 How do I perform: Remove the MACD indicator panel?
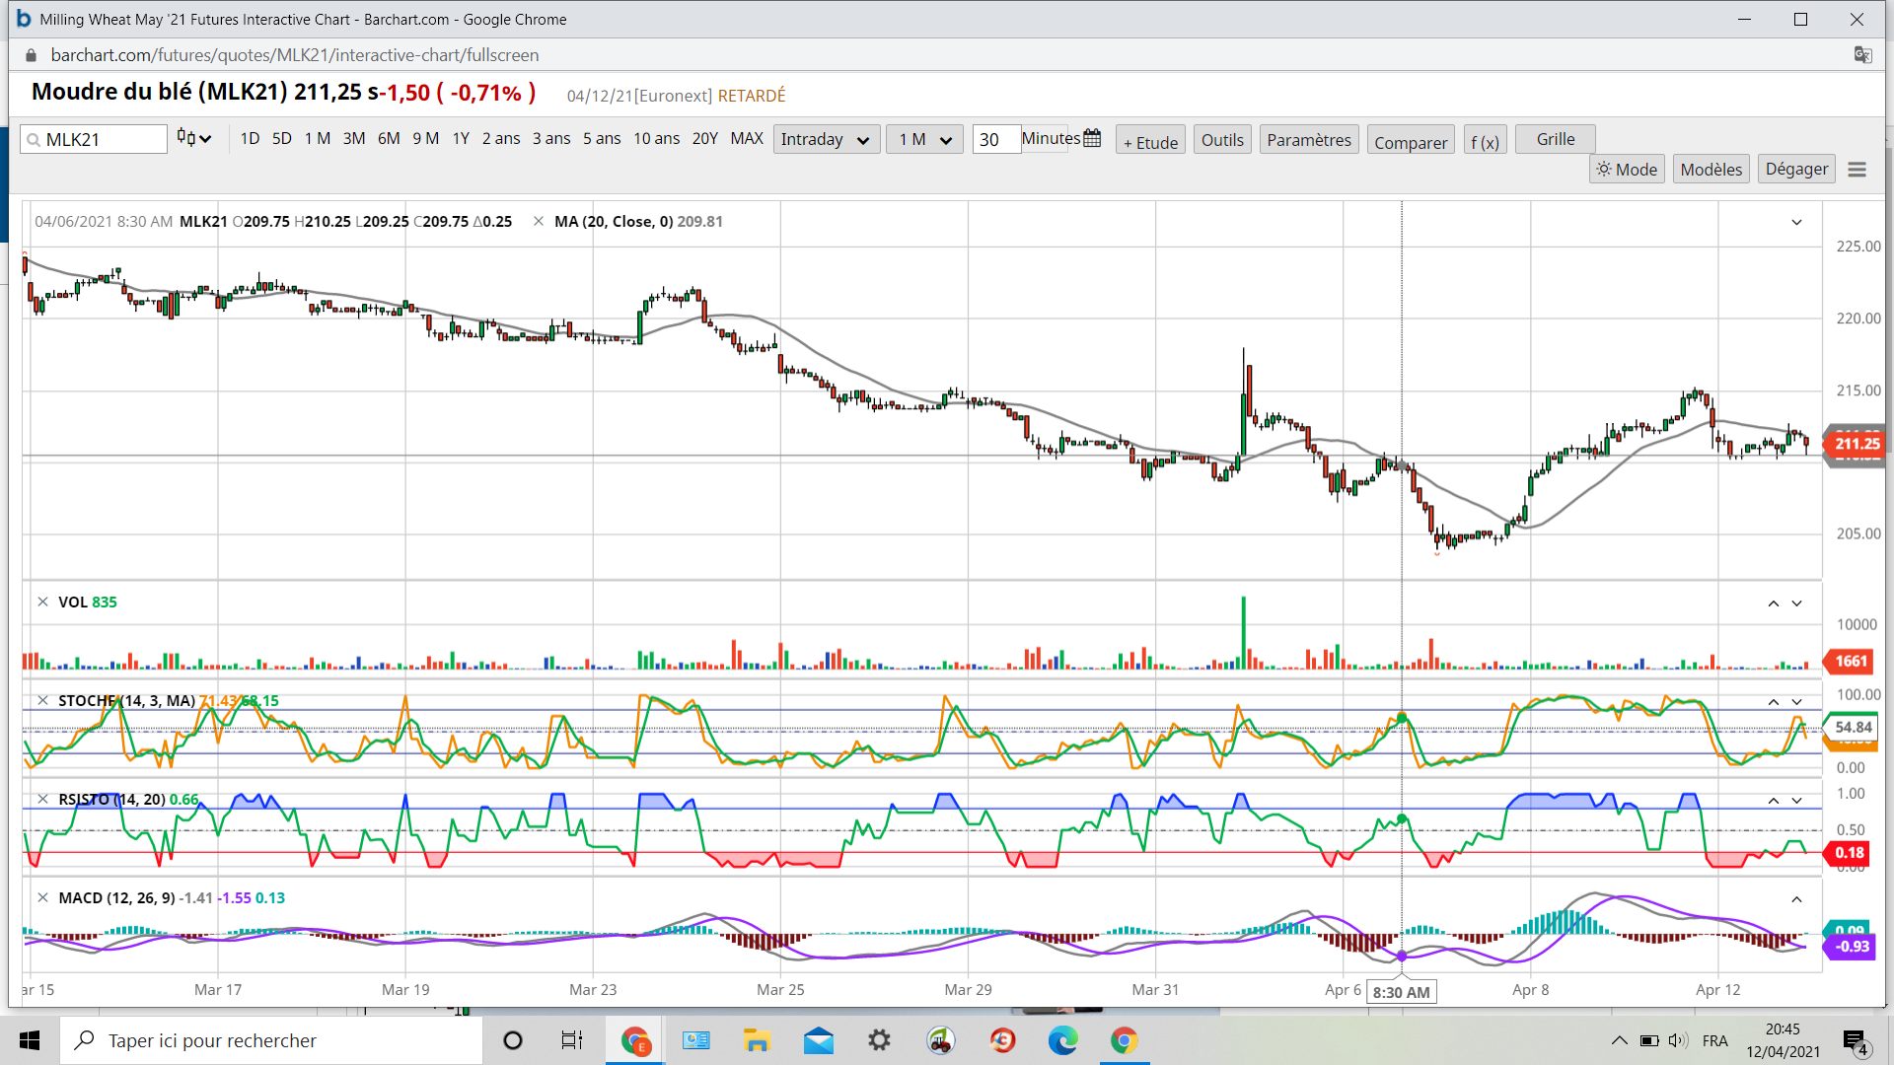tap(42, 897)
